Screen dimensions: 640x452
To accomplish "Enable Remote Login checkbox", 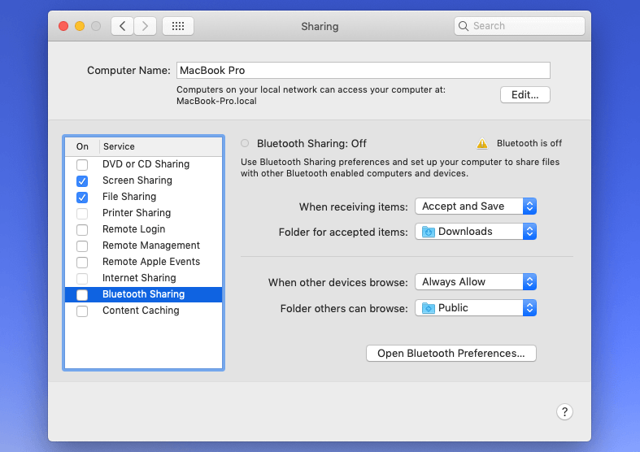I will [82, 230].
